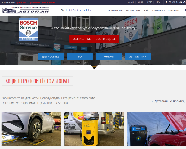This screenshot has height=149, width=186.
Task: Click the Bosch Service Автопан badge
Action: pyautogui.click(x=28, y=29)
